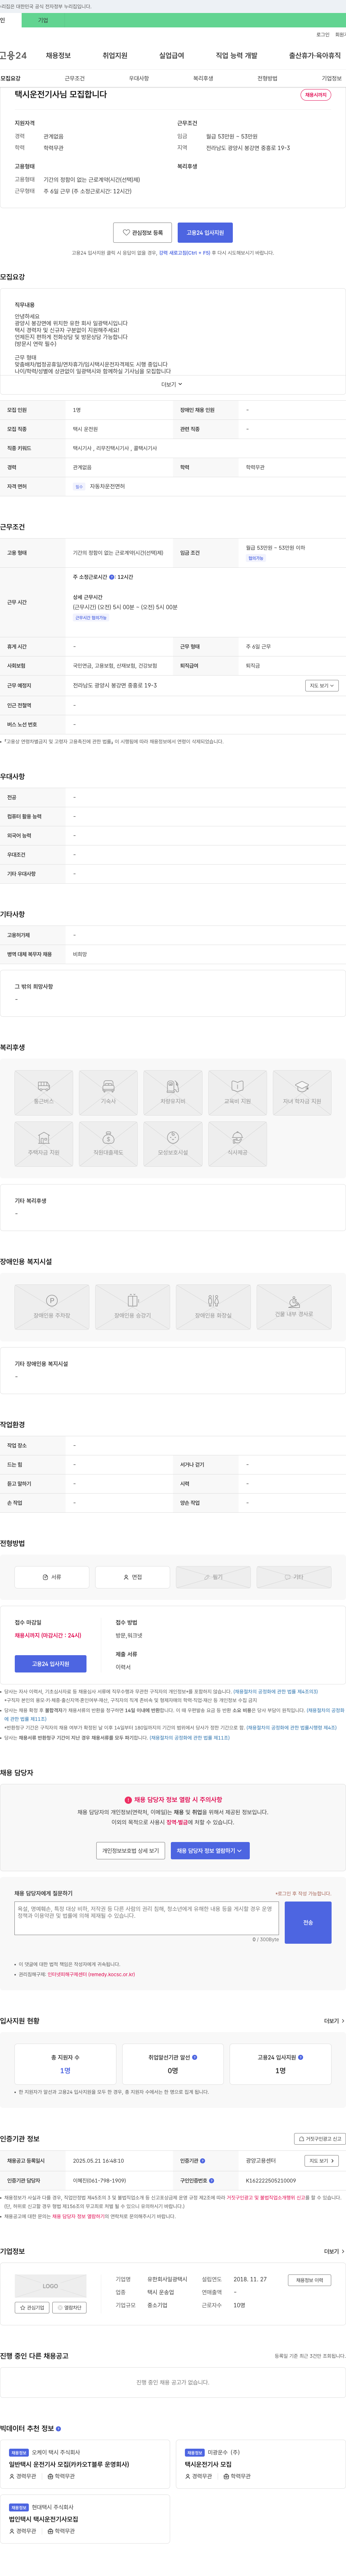Viewport: 346px width, 2576px height.
Task: Click the 자녀 학자금 지원 benefit icon
Action: 302,1093
